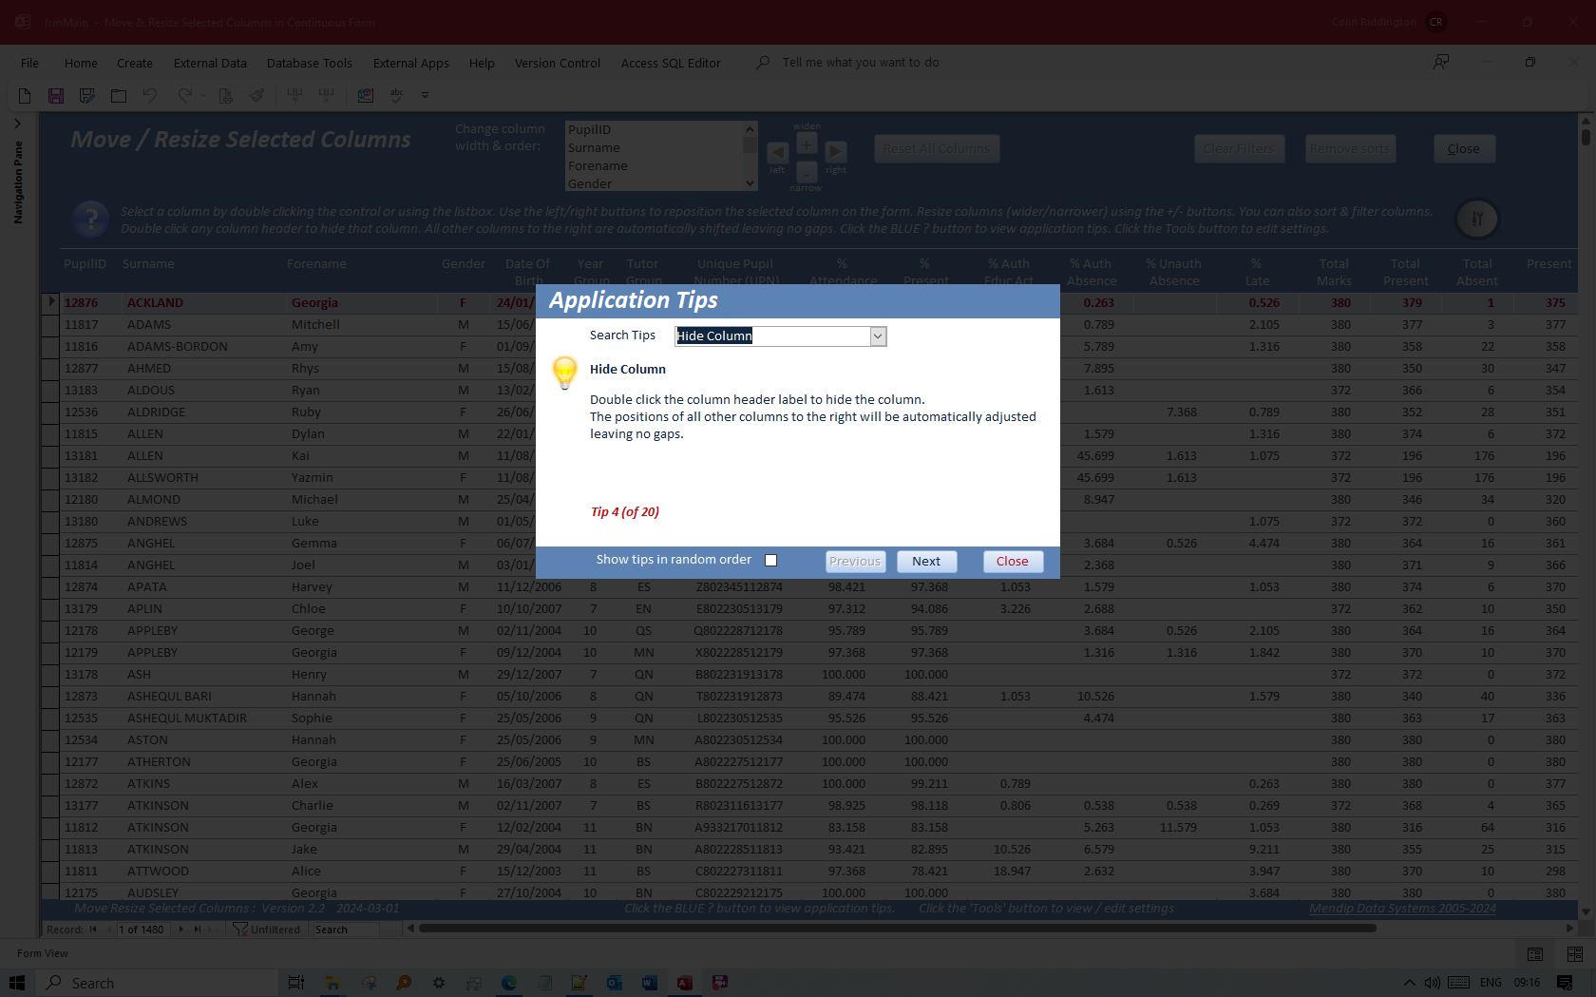Click Reset All Columns button

[937, 148]
